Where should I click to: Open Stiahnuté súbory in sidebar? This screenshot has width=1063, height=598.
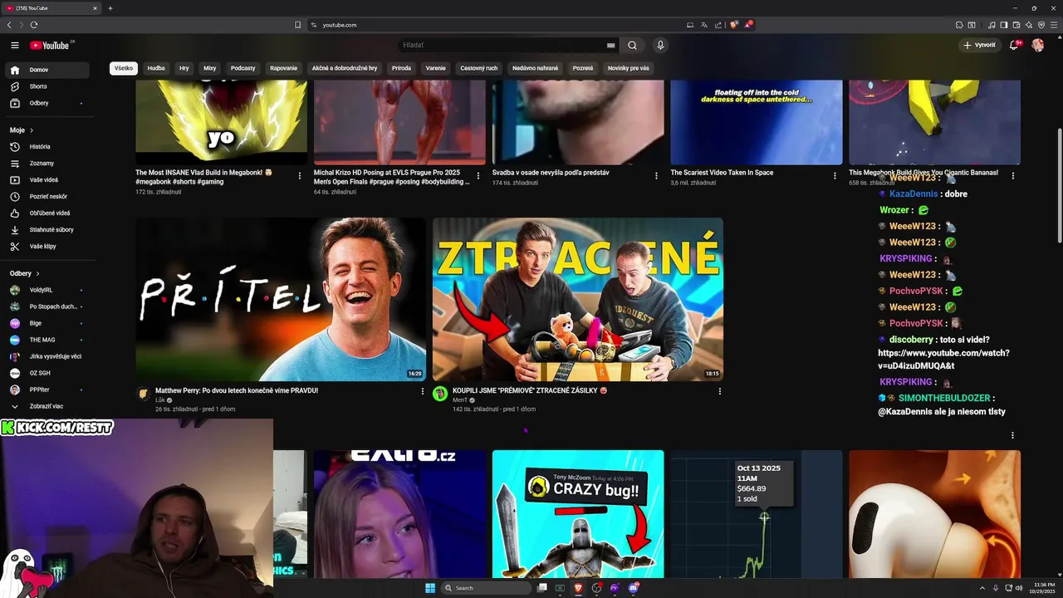47,229
